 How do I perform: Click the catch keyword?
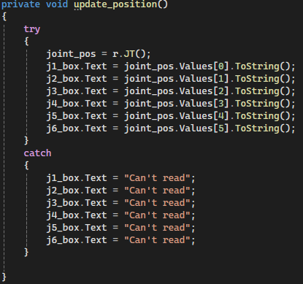coord(37,153)
